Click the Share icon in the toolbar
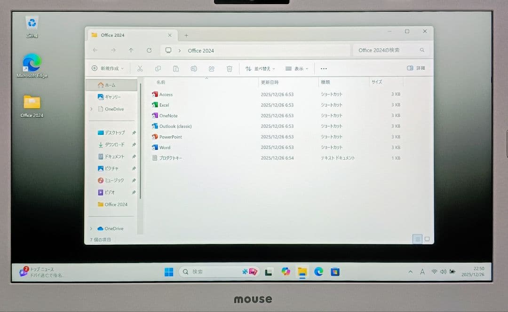Viewport: 508px width, 312px height. tap(212, 68)
